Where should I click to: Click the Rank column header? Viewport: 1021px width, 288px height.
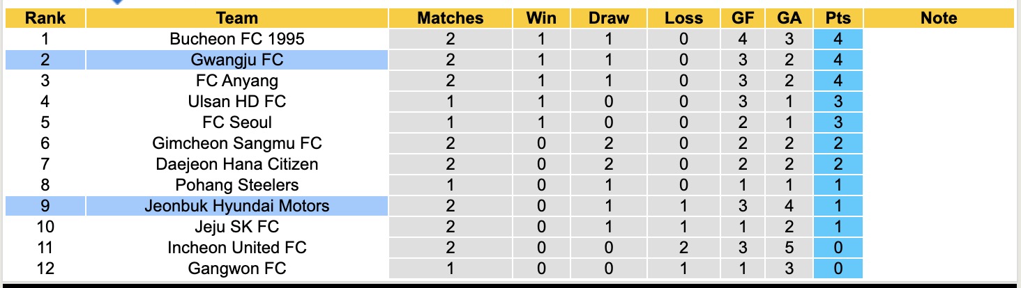click(45, 18)
